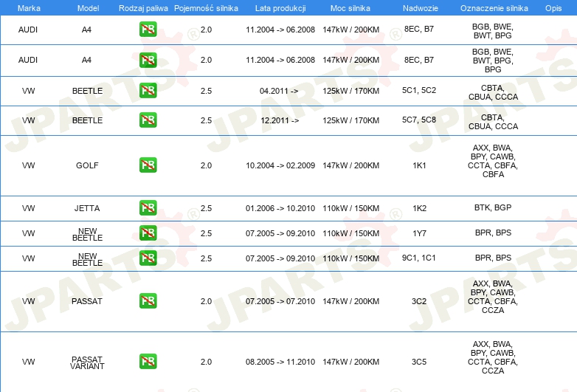
Task: Click the fuel icon in the BEETLE 04.2011 row
Action: pyautogui.click(x=148, y=90)
